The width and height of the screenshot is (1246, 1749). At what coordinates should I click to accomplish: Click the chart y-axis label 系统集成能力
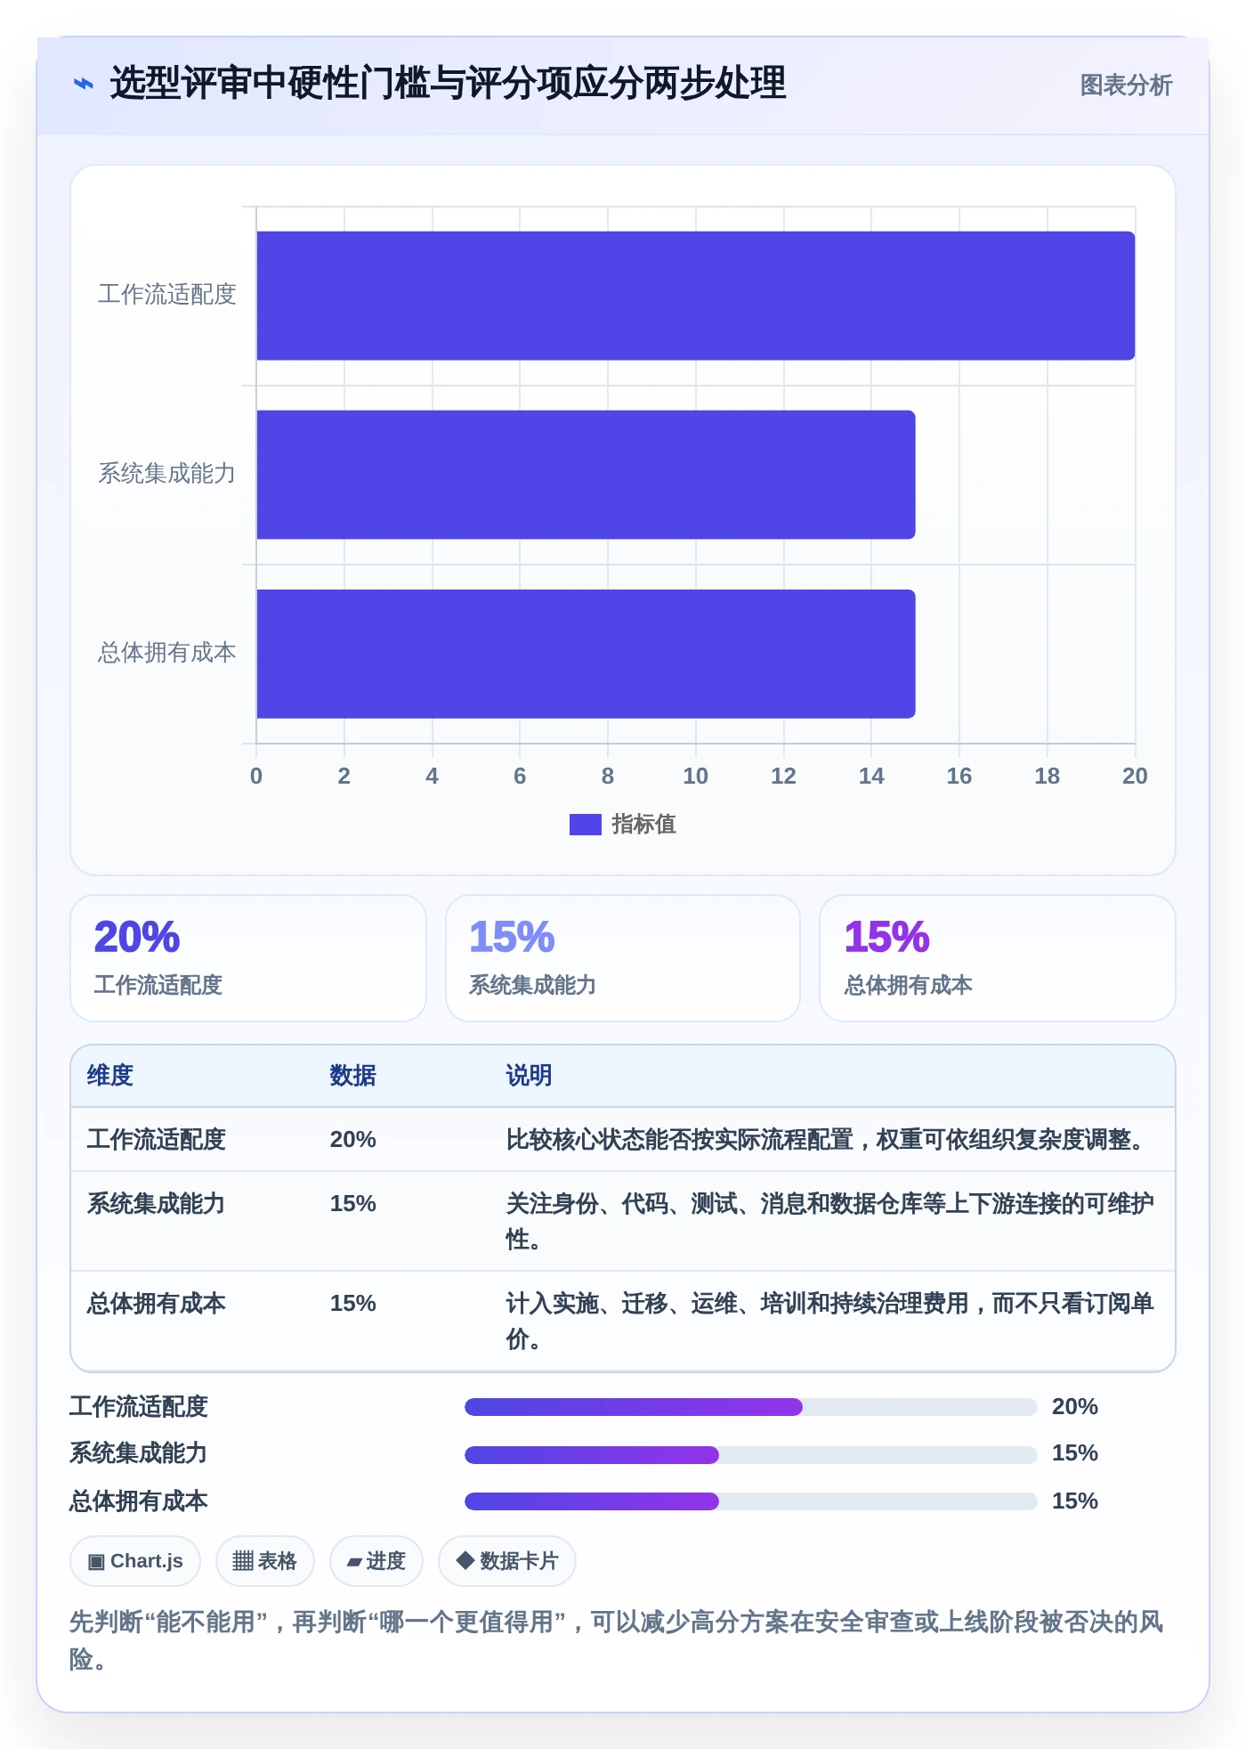pyautogui.click(x=167, y=474)
